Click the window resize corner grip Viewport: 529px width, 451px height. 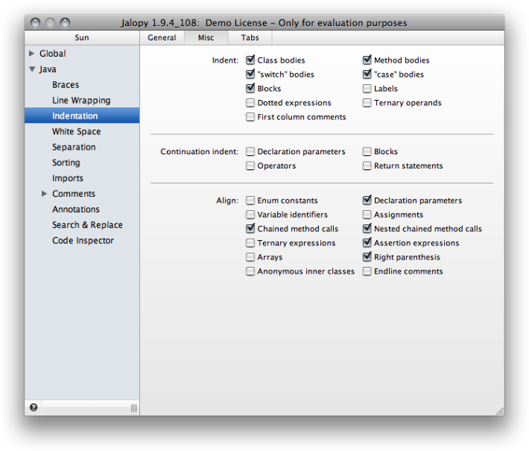click(500, 411)
